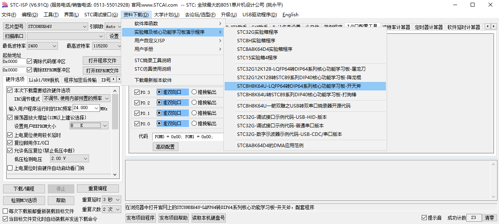The image size is (499, 224).
Task: Expand 软件库函数 submenu
Action: pyautogui.click(x=173, y=24)
